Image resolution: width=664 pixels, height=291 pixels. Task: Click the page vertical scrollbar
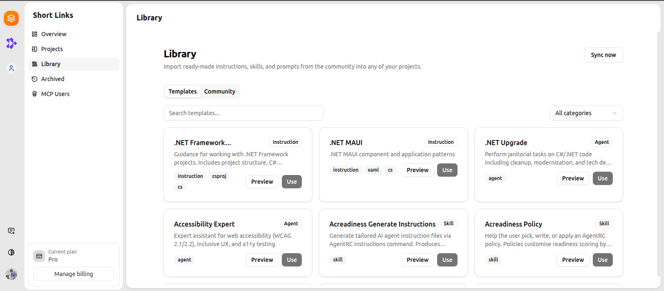tap(659, 154)
